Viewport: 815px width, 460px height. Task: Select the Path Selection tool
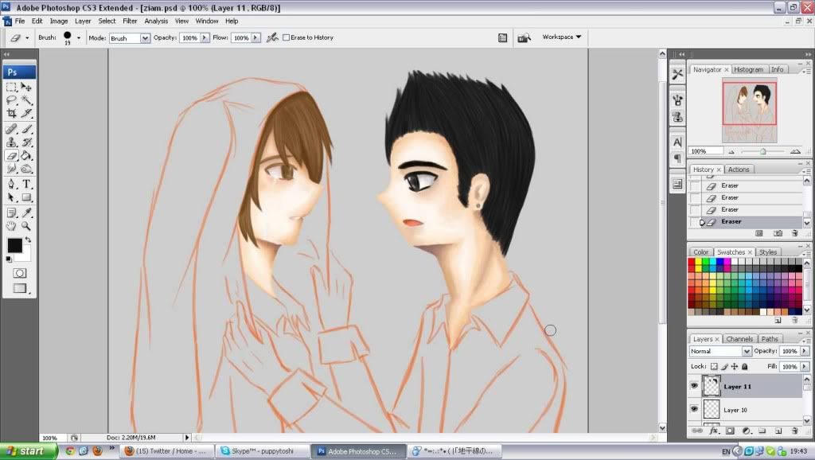click(11, 197)
